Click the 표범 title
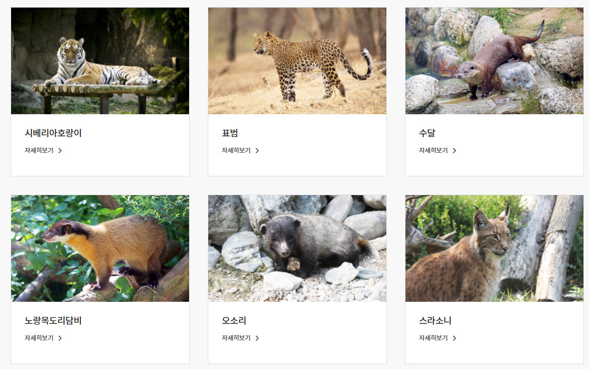Viewport: 589px width, 369px height. coord(230,133)
